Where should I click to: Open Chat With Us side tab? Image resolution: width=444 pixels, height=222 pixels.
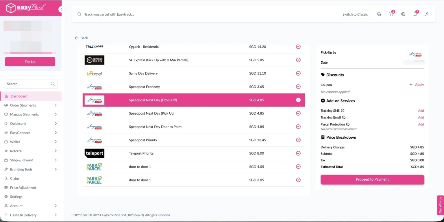[x=440, y=205]
